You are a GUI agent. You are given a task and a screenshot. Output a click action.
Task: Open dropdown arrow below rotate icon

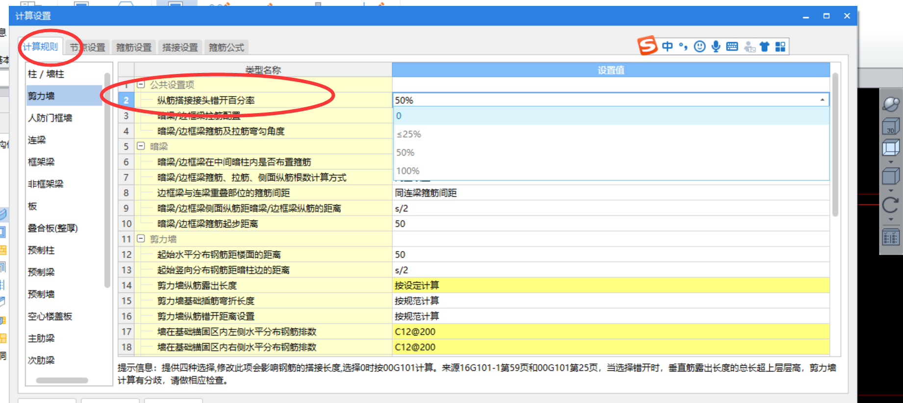tap(891, 219)
